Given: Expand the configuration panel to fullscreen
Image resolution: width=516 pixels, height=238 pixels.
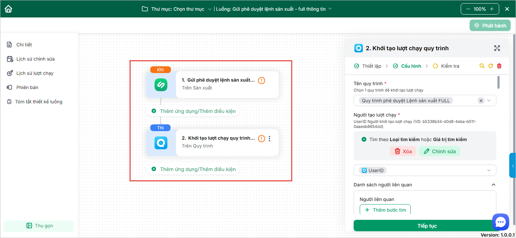Looking at the screenshot, I should [x=497, y=48].
